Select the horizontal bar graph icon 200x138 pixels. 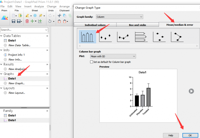[x=141, y=37]
